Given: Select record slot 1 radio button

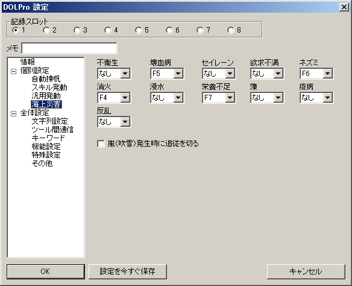Looking at the screenshot, I should 16,30.
